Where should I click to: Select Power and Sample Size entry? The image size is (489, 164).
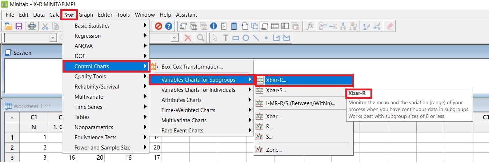tap(106, 147)
